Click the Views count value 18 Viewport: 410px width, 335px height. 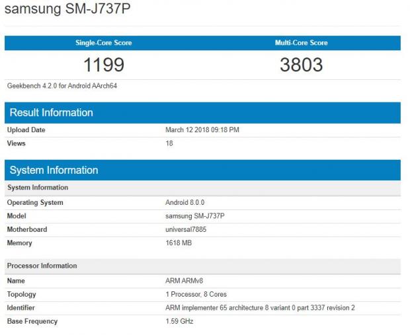pyautogui.click(x=169, y=143)
